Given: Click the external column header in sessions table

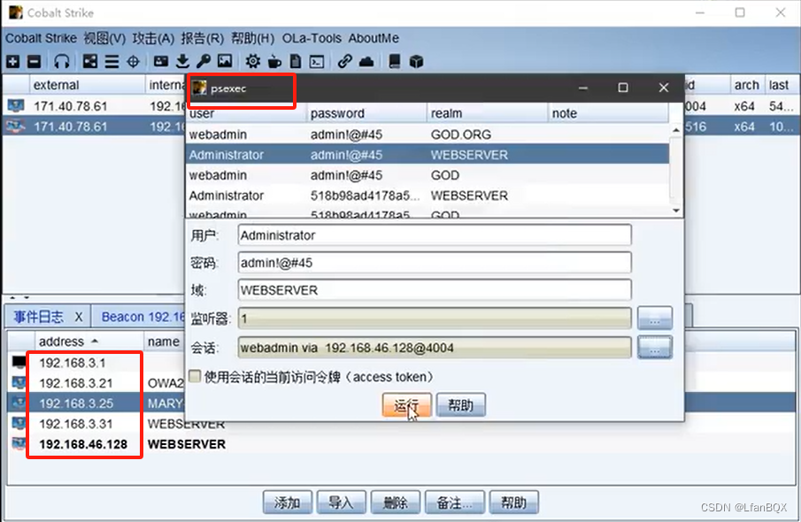Looking at the screenshot, I should pyautogui.click(x=87, y=85).
